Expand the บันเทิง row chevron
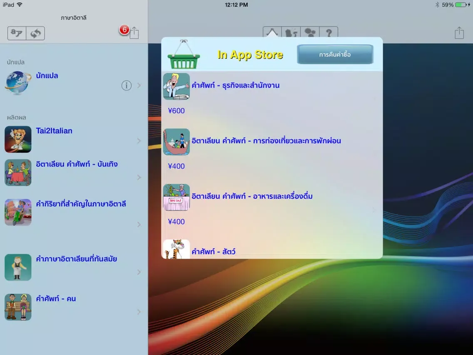Viewport: 473px width, 355px height. (x=139, y=177)
